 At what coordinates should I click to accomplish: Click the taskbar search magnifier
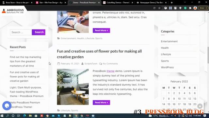point(8,116)
